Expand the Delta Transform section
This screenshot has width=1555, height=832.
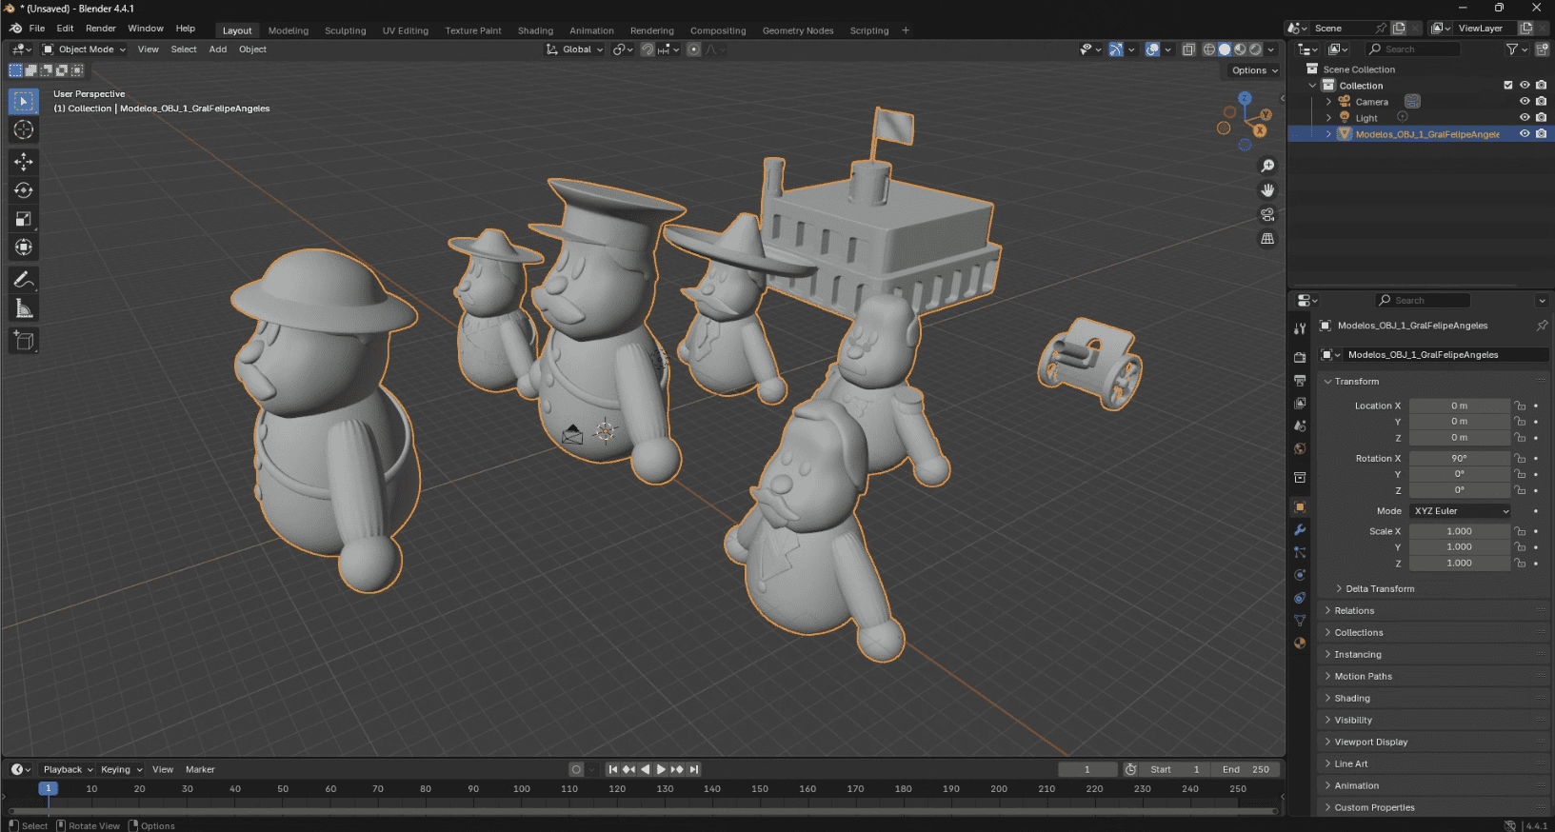[1379, 589]
